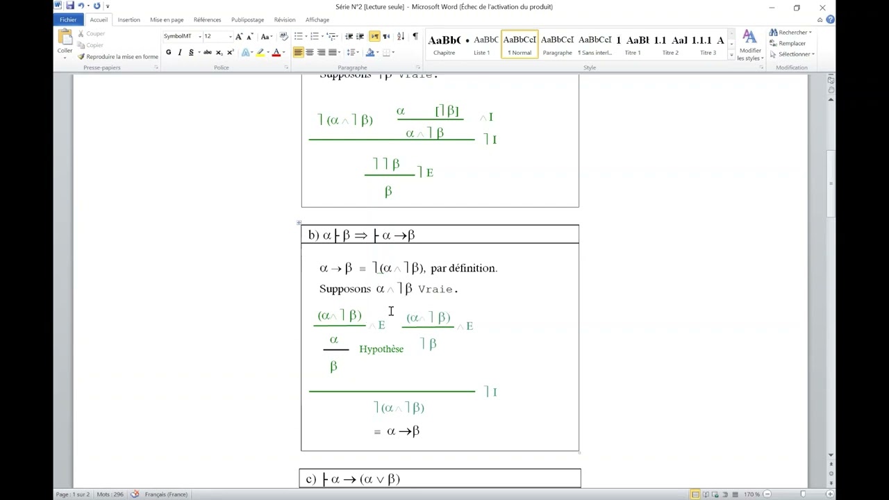Apply Paragraphe style
889x500 pixels.
(557, 44)
